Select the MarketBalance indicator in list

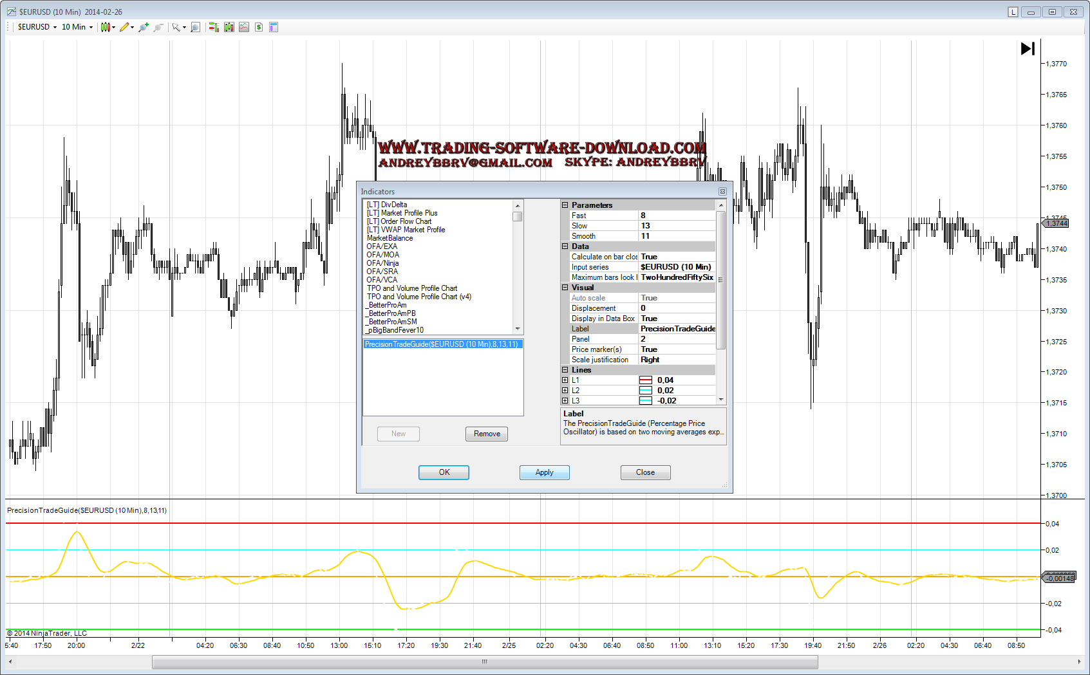(x=390, y=238)
